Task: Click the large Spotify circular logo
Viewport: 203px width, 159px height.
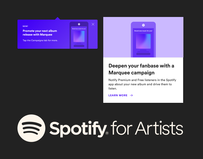Action: [x=31, y=128]
